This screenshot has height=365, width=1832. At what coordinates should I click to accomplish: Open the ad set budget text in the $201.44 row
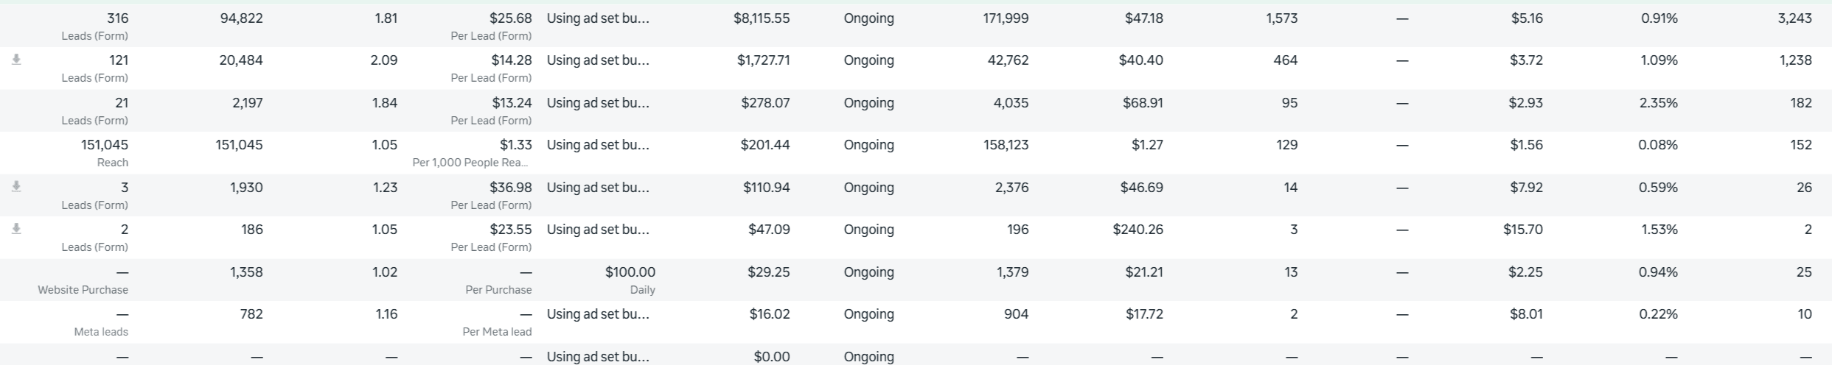pos(598,145)
